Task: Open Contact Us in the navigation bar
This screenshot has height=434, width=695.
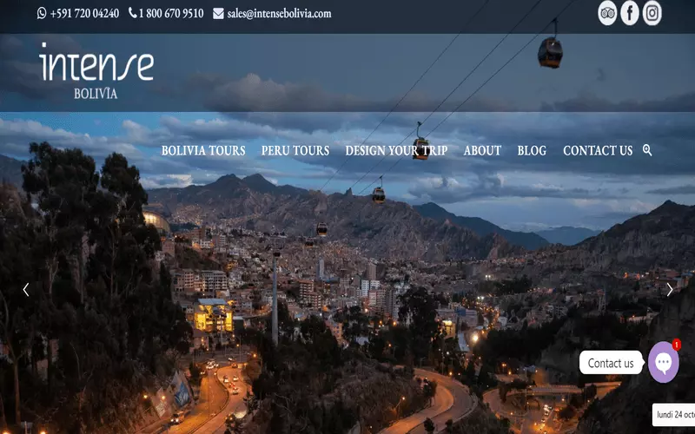Action: tap(598, 151)
